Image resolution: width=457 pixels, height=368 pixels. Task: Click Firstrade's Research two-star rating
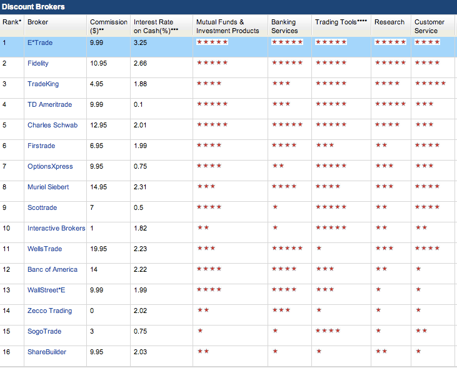tap(381, 145)
